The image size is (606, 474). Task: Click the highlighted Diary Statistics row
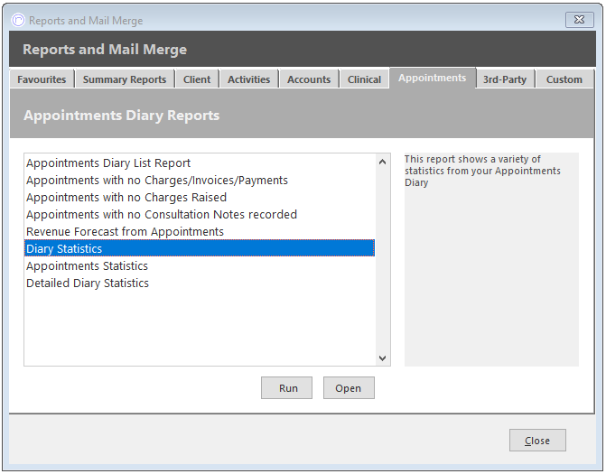coord(200,248)
